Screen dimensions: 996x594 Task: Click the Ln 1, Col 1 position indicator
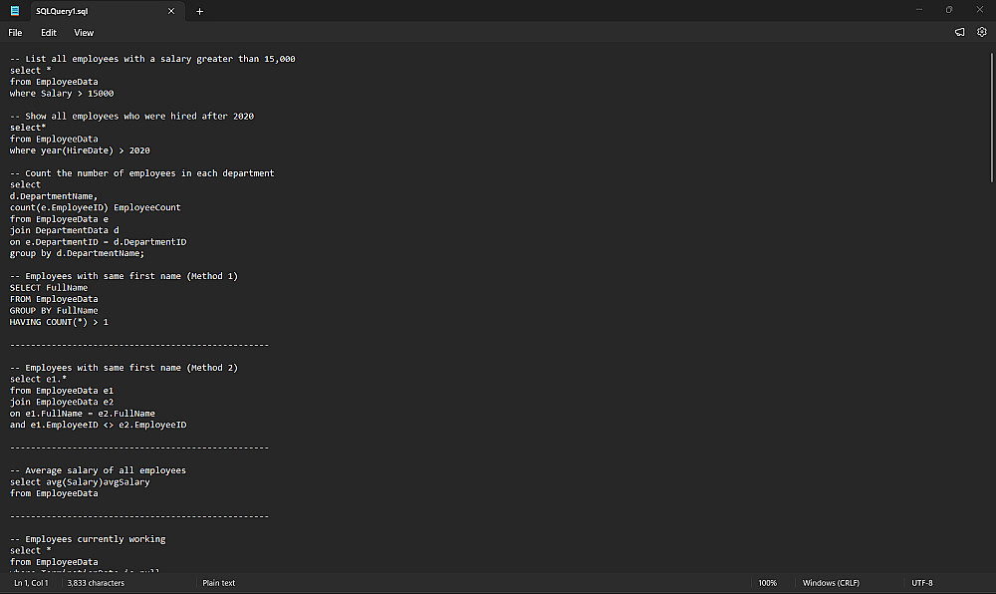pyautogui.click(x=31, y=583)
